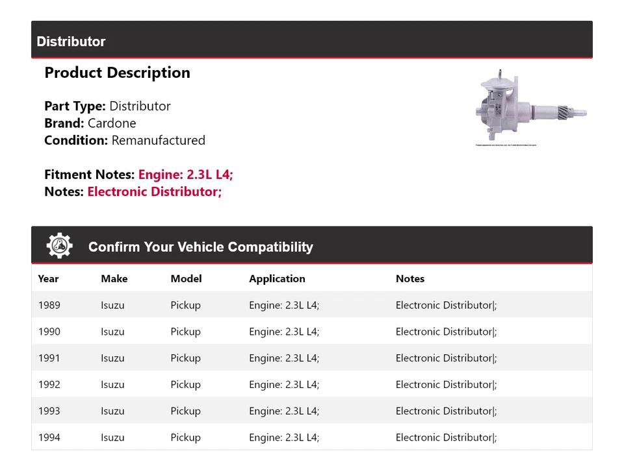Click the gear compatibility icon

pos(60,246)
